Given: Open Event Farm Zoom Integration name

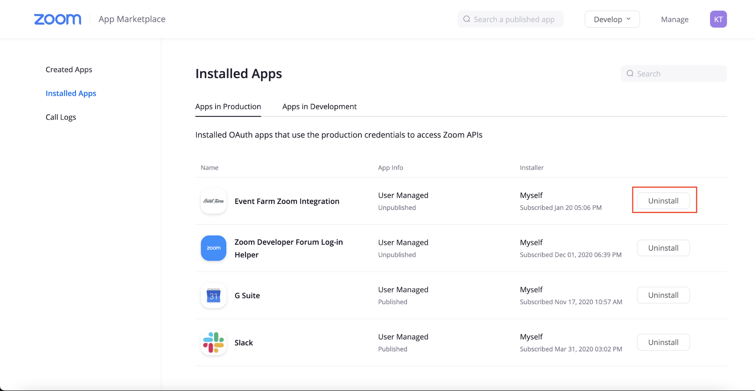Looking at the screenshot, I should click(287, 201).
